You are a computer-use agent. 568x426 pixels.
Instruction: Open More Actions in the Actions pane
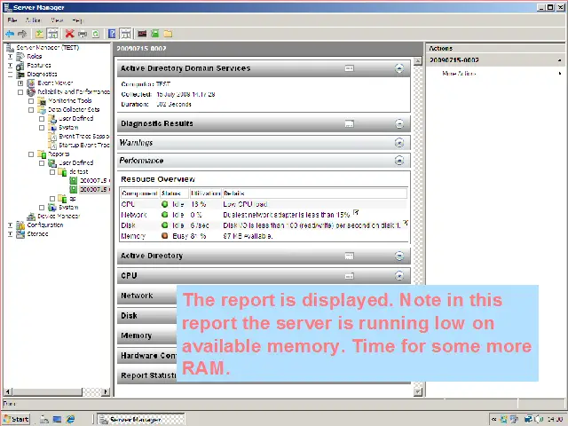459,74
